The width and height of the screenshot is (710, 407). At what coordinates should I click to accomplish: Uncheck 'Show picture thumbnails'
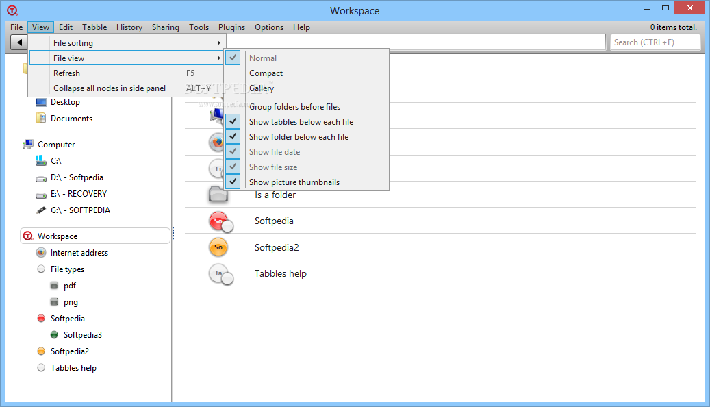pyautogui.click(x=294, y=182)
